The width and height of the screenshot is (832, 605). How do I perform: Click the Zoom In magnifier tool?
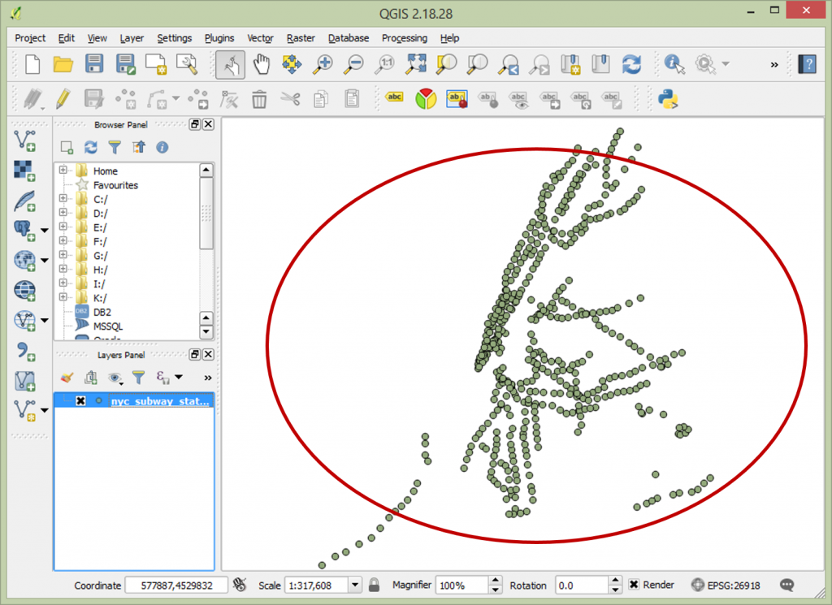point(323,64)
